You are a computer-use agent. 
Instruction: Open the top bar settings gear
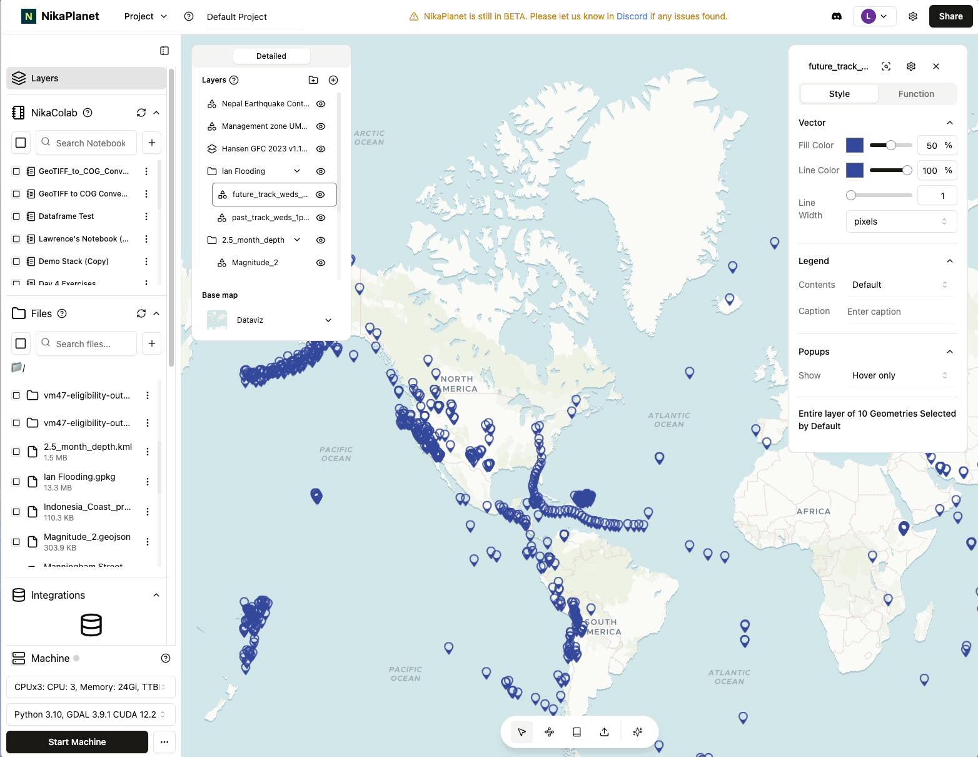pyautogui.click(x=913, y=16)
